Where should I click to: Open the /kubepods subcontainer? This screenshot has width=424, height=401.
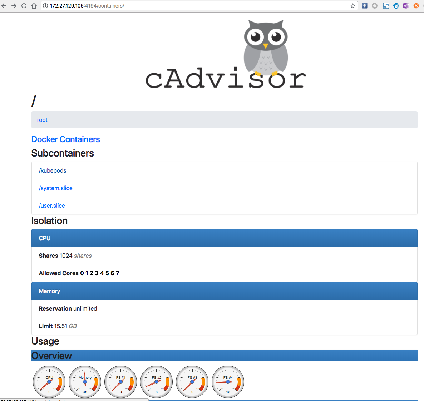click(x=53, y=170)
